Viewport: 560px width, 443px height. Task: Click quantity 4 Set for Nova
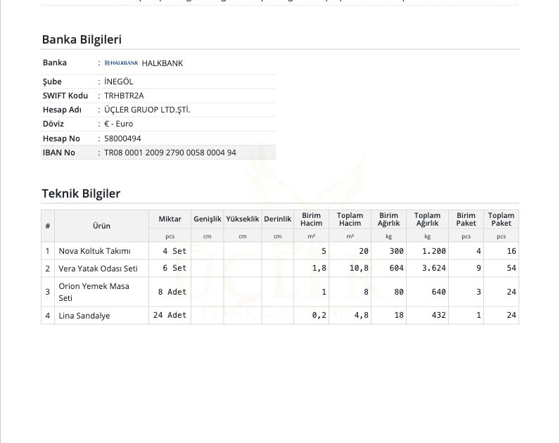pyautogui.click(x=174, y=251)
